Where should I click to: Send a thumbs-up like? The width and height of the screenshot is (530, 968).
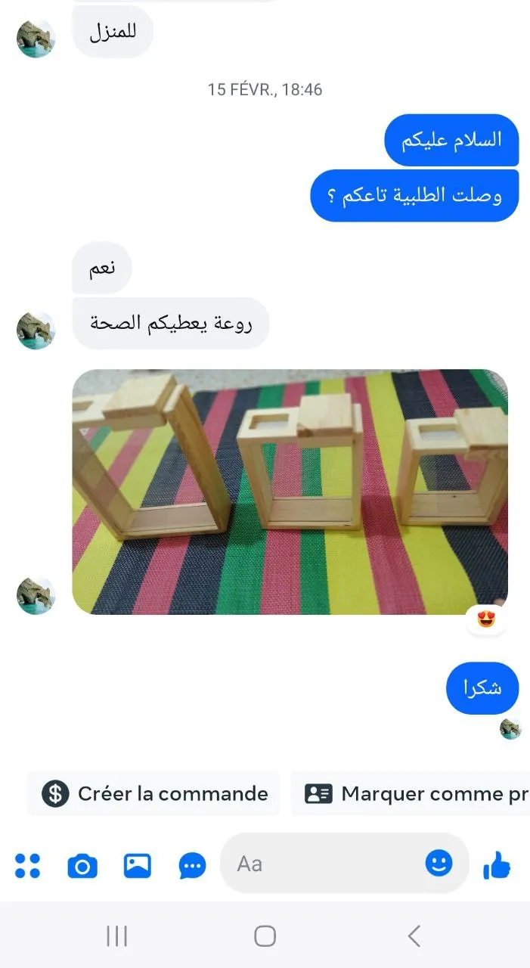pyautogui.click(x=497, y=864)
